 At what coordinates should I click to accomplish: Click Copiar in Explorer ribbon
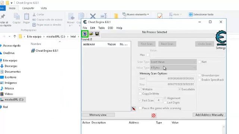[16, 18]
